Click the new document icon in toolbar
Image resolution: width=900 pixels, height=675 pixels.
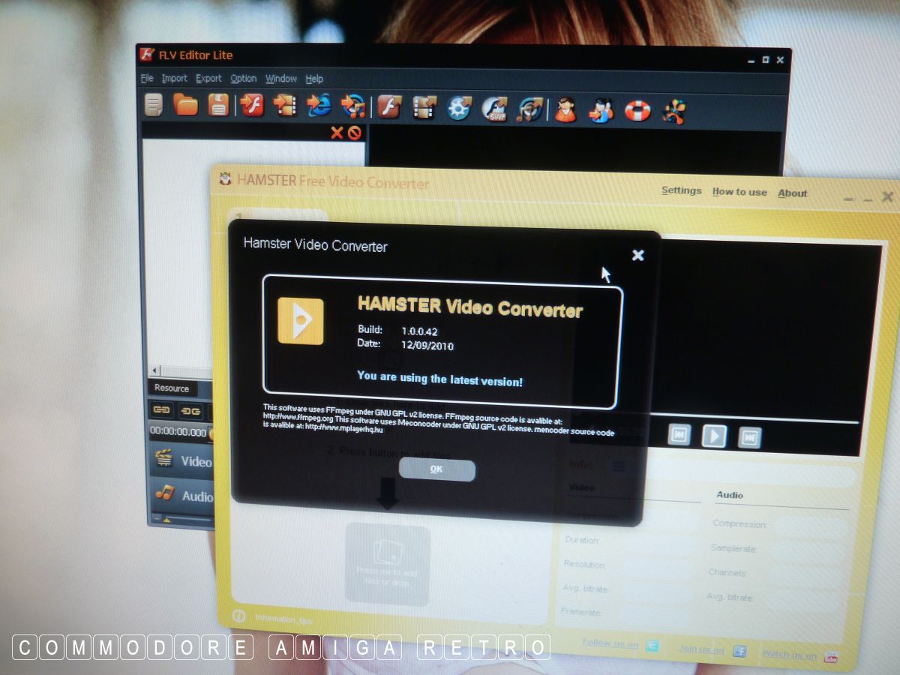click(x=154, y=105)
